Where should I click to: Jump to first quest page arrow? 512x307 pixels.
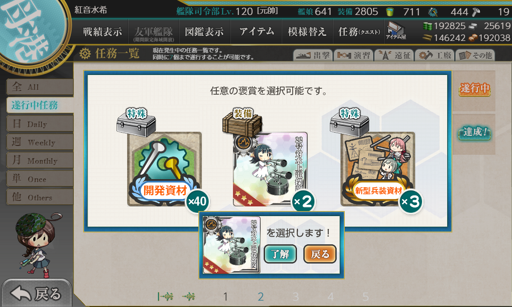click(x=165, y=296)
